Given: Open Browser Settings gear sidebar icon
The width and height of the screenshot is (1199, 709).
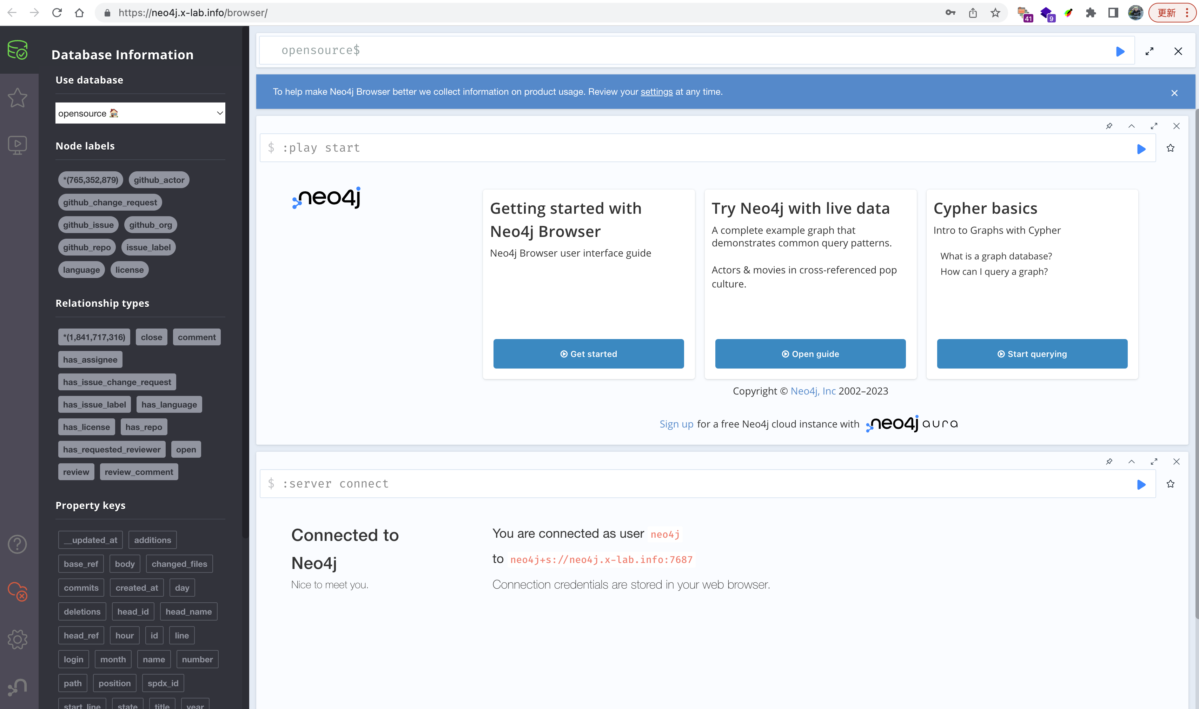Looking at the screenshot, I should (x=18, y=639).
